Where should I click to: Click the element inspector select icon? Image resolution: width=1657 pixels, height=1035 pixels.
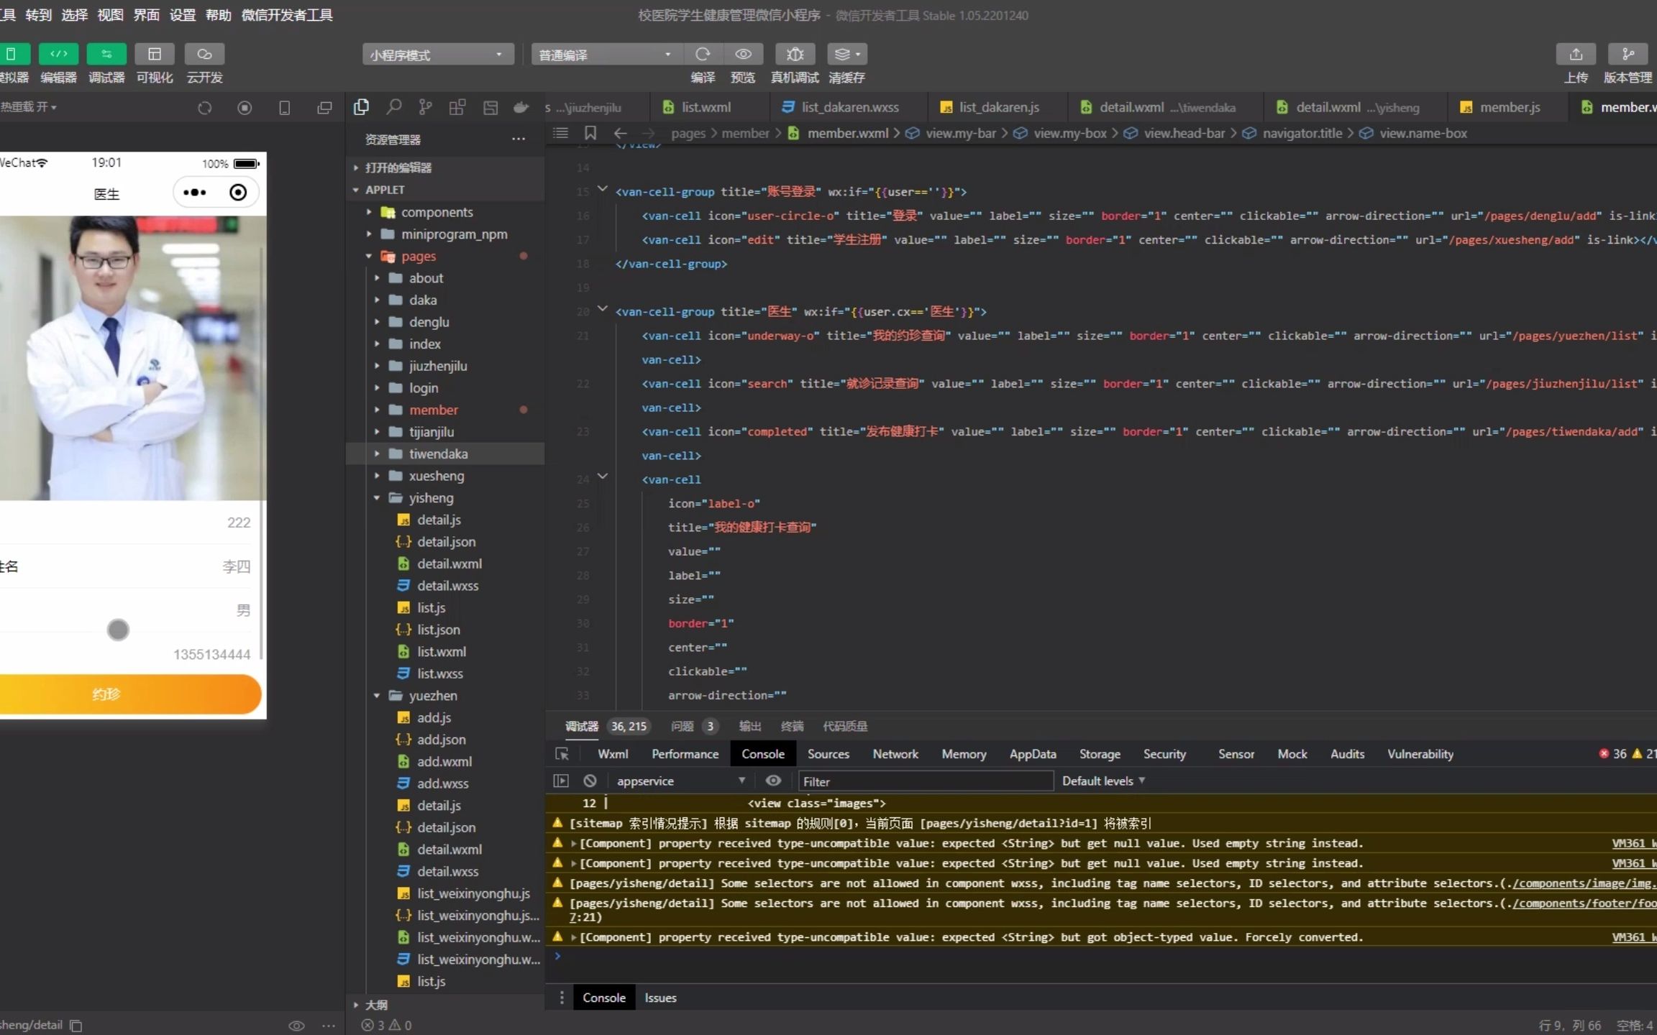point(562,754)
